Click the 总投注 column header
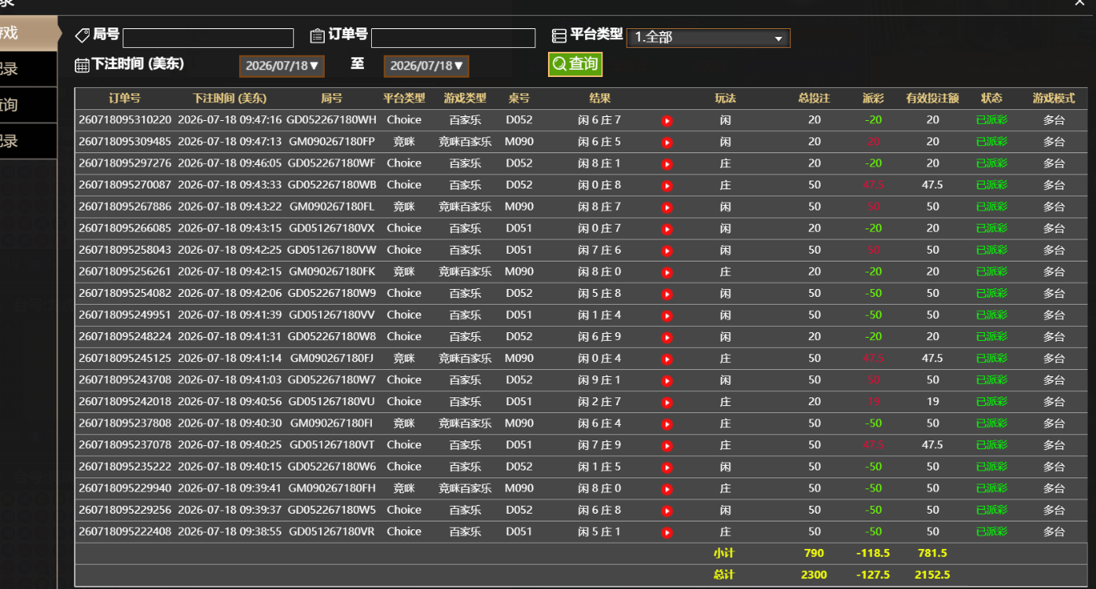 [x=814, y=99]
